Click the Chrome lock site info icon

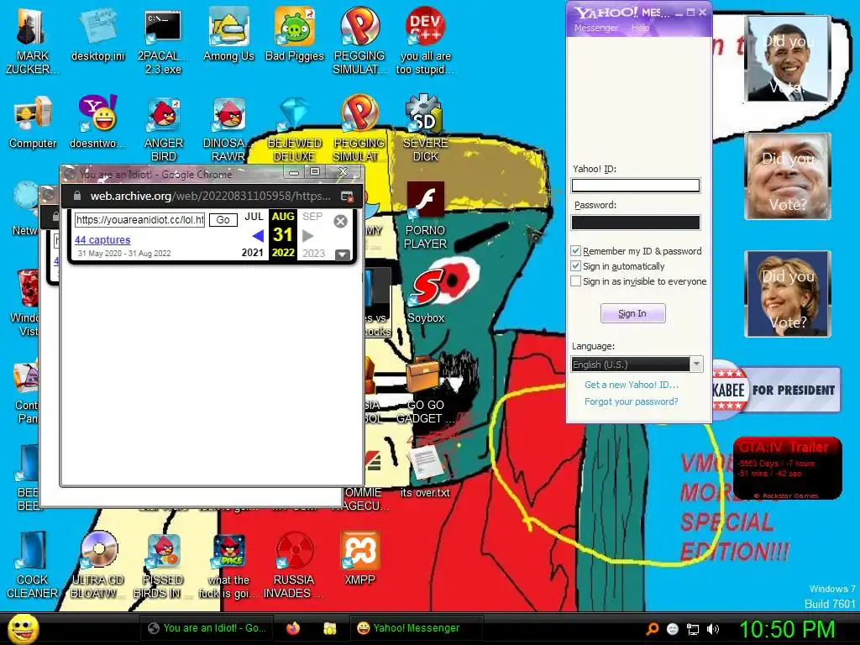point(77,196)
